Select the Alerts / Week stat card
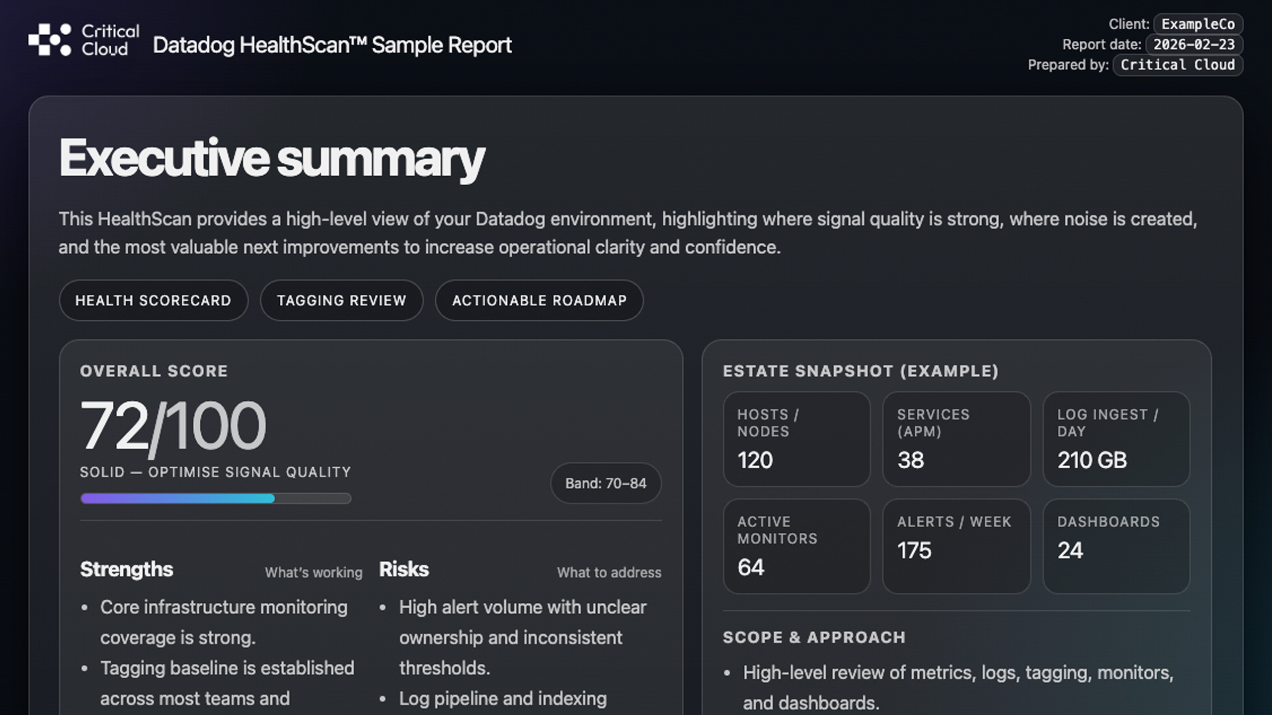The image size is (1272, 715). click(955, 546)
